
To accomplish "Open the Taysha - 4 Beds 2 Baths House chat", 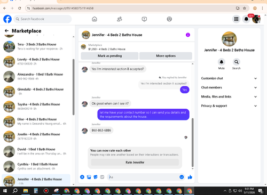I will 36,107.
